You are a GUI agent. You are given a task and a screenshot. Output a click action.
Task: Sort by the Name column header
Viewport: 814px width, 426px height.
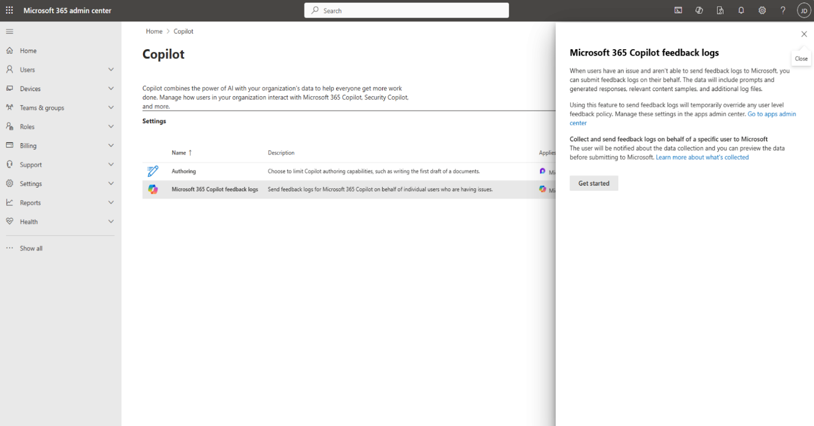182,153
